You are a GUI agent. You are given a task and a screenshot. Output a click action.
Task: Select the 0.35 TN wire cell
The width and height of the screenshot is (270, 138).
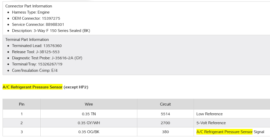(x=89, y=114)
